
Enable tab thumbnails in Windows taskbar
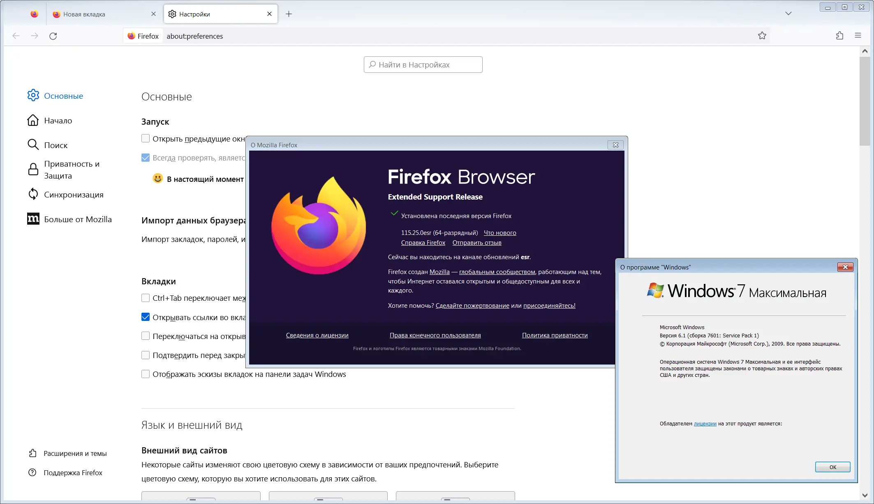click(146, 374)
